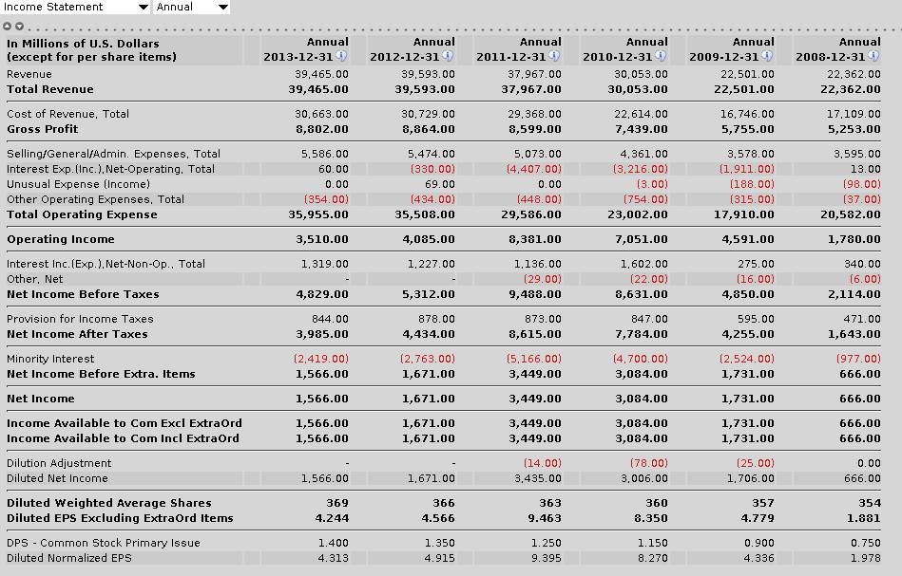Viewport: 902px width, 576px height.
Task: Select Net Income Before Taxes label
Action: click(x=83, y=294)
